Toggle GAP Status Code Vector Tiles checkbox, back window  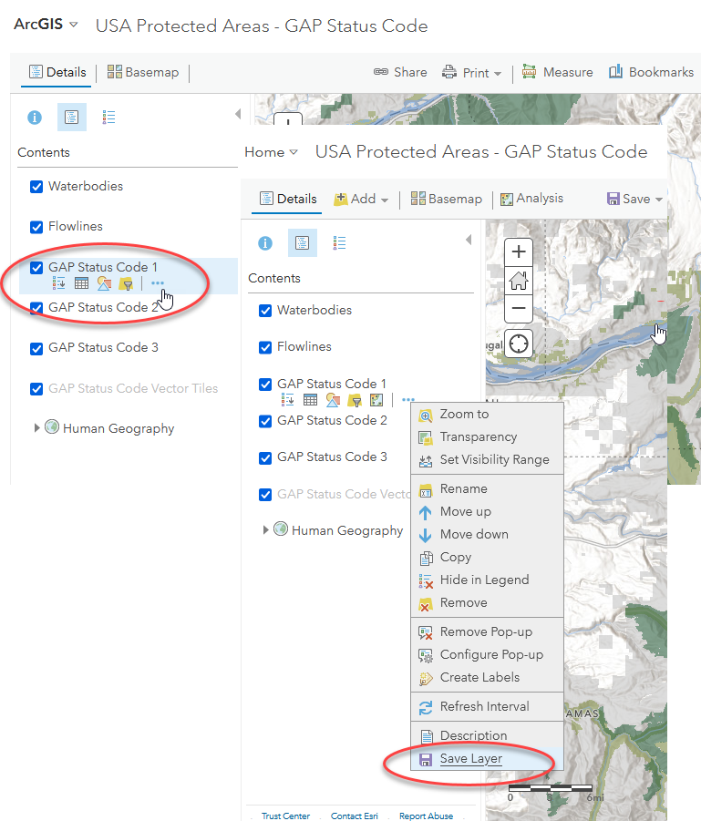coord(36,389)
